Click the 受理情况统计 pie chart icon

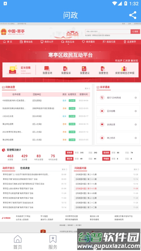[3, 150]
